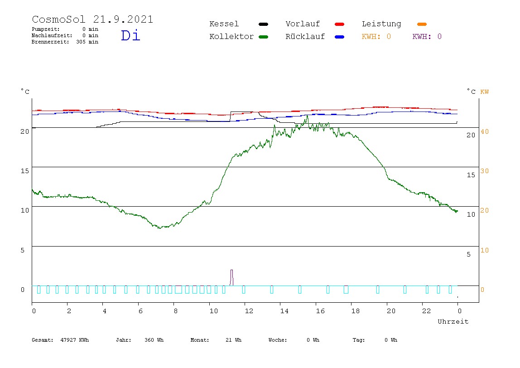Click the Rücklauf legend label

(305, 37)
